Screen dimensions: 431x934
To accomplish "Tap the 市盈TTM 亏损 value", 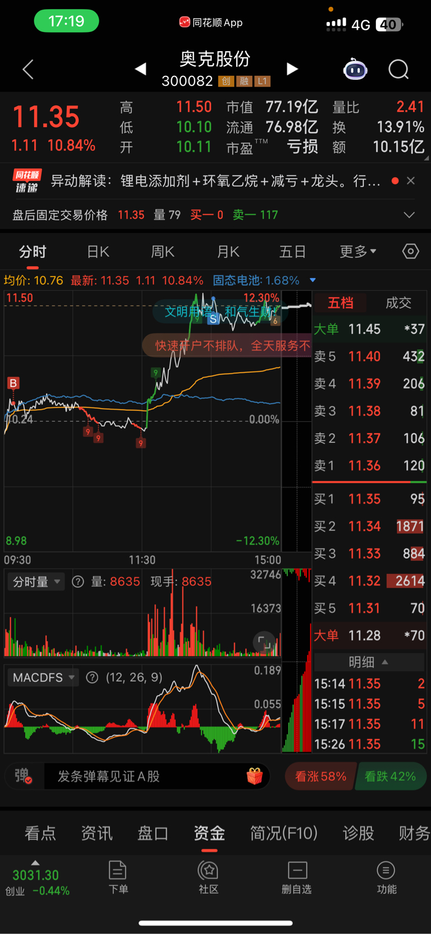I will (302, 147).
